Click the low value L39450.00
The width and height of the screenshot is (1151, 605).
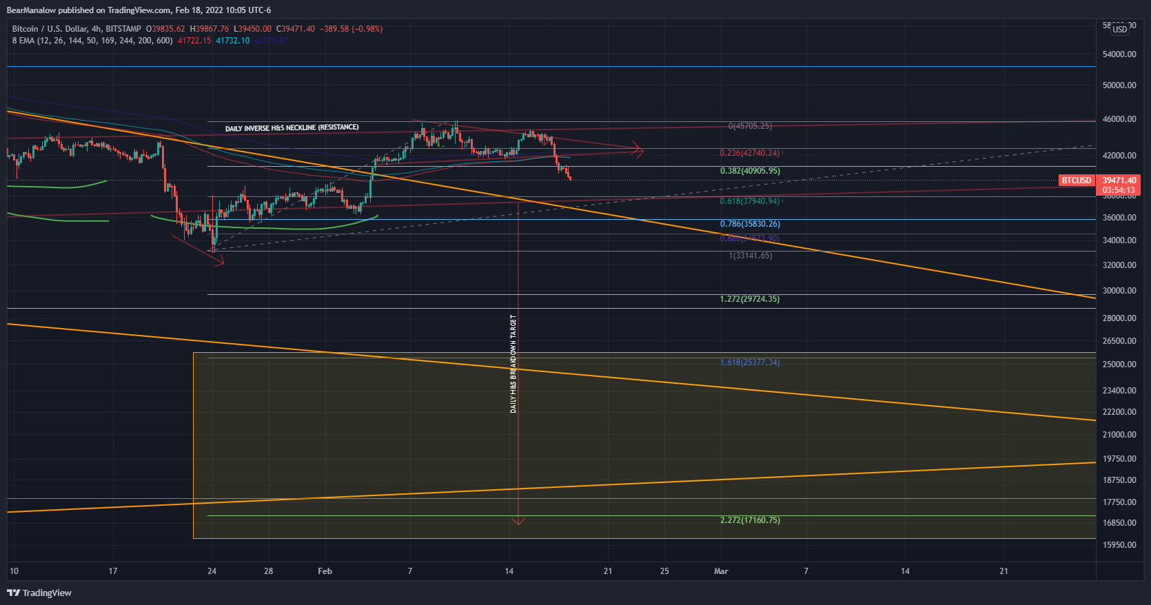point(253,29)
